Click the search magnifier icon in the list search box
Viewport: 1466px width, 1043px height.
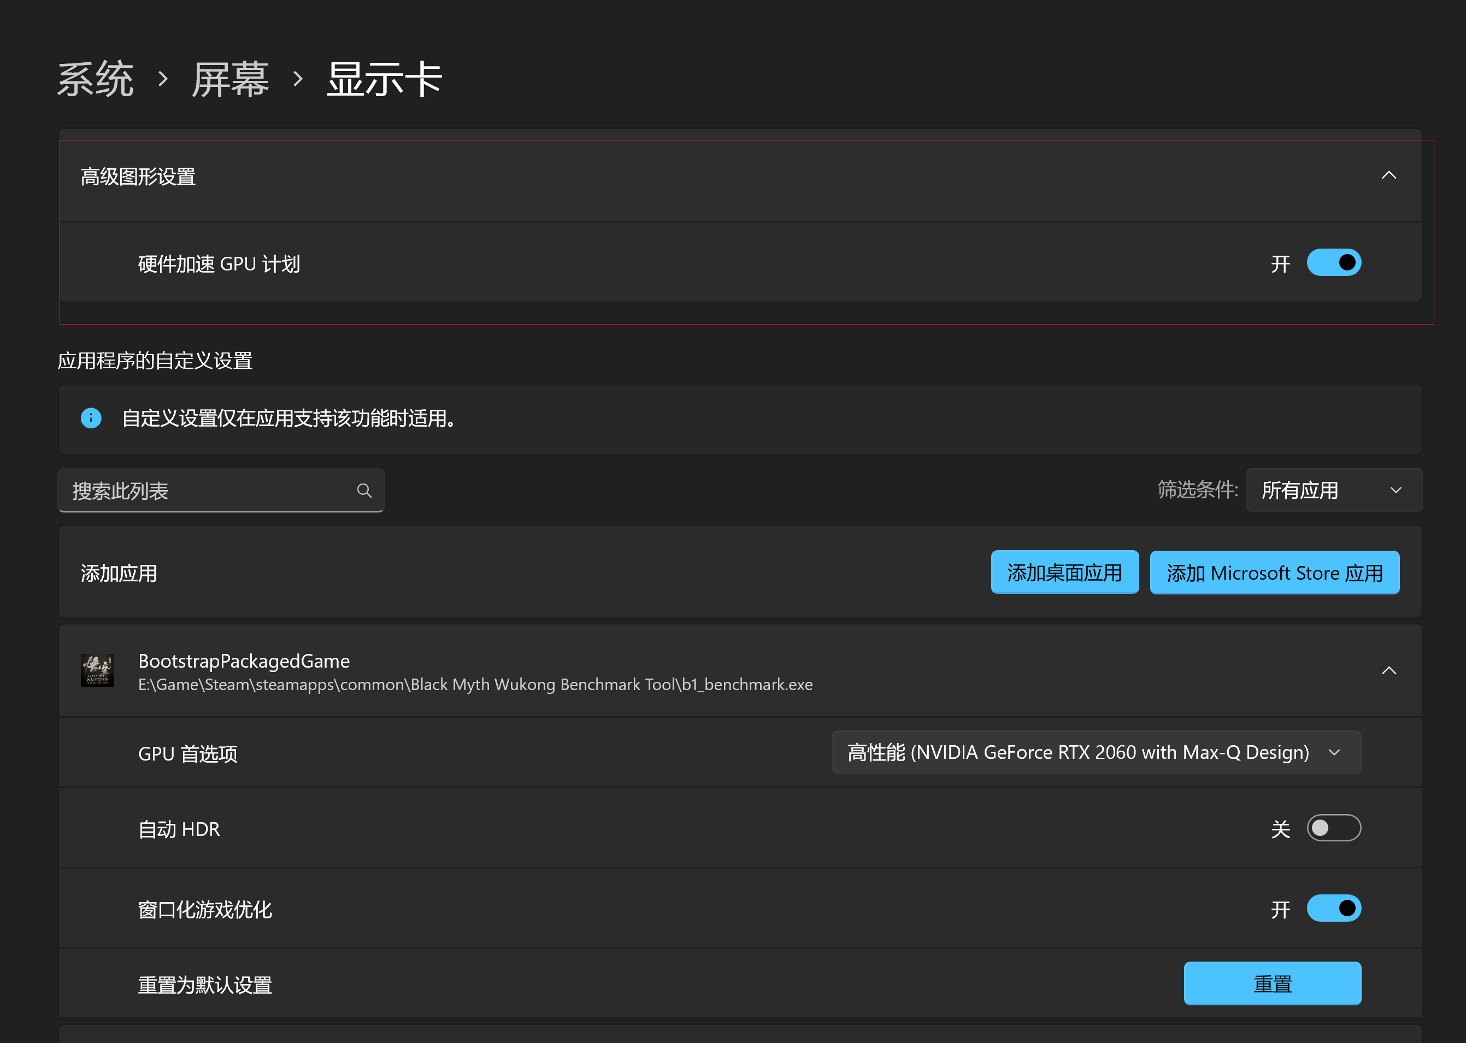pos(363,490)
